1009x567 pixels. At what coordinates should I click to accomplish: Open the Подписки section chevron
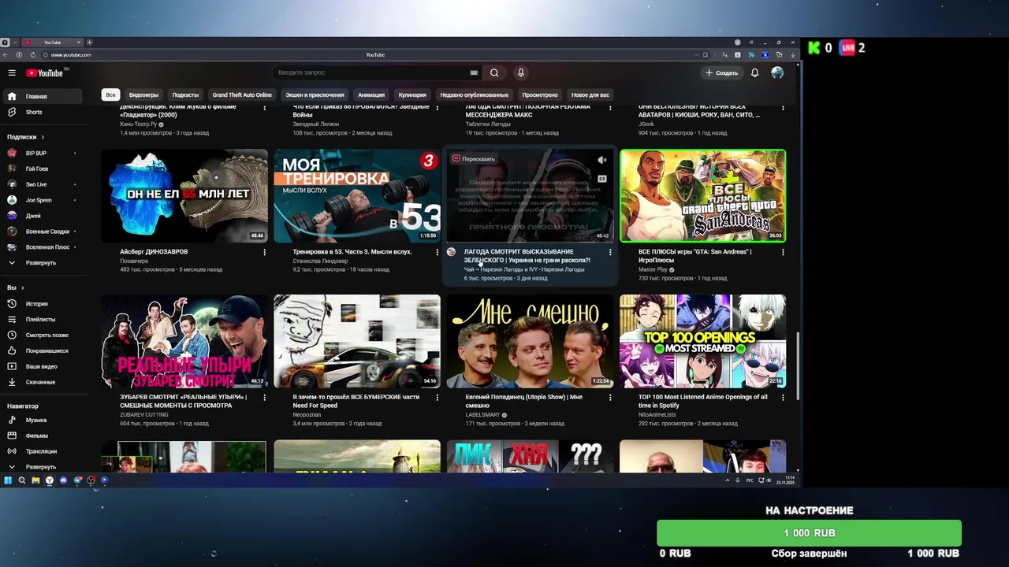[x=43, y=137]
